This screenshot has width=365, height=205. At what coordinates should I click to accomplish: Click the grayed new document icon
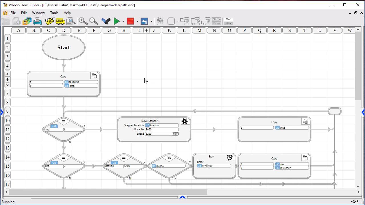[16, 21]
